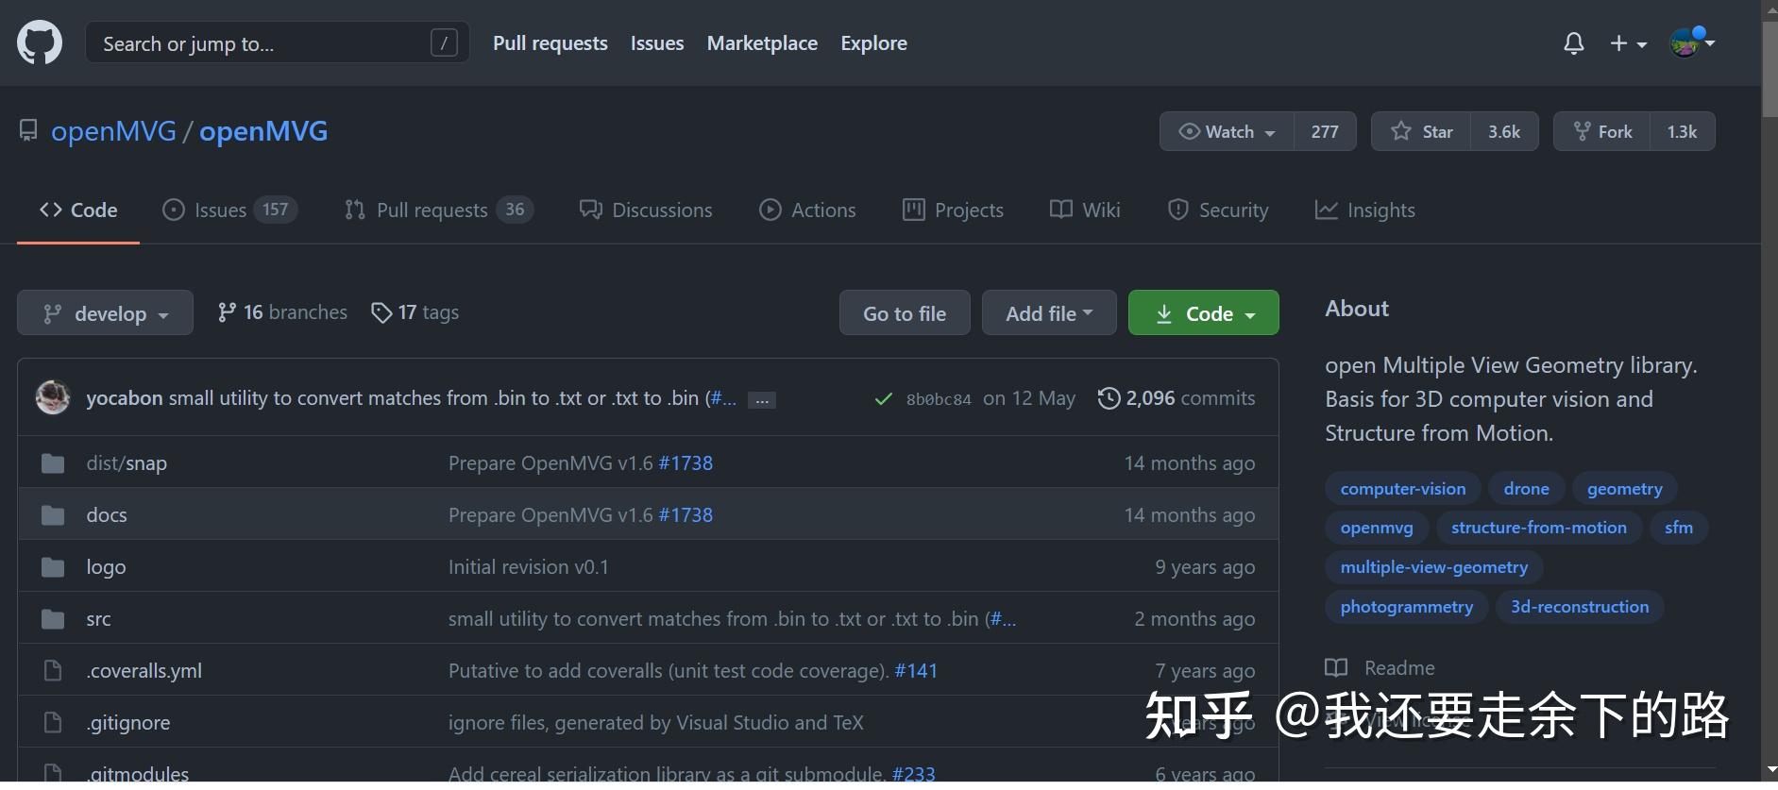The image size is (1778, 790).
Task: Fork the openMVG repository
Action: 1603,131
